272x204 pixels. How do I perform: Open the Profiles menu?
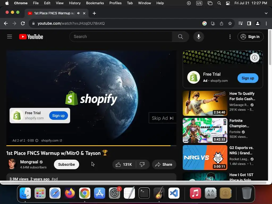pos(115,3)
